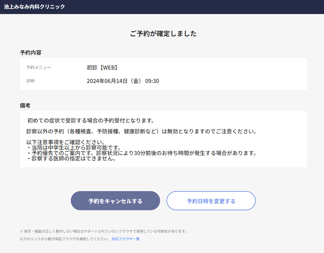Open the 対応ブラウザ一覧 link
Viewport: 324px width, 253px height.
[x=126, y=239]
